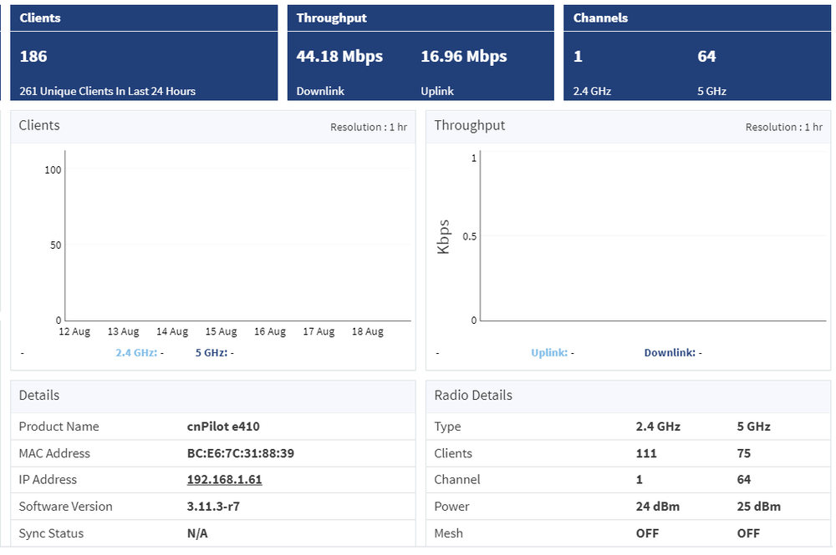Viewport: 836px width, 555px height.
Task: Click the Clients summary card header
Action: [x=39, y=18]
